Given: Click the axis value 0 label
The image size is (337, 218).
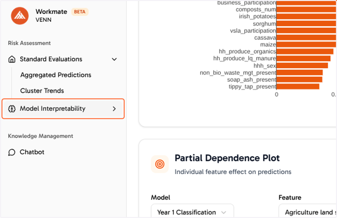Looking at the screenshot, I should point(277,95).
